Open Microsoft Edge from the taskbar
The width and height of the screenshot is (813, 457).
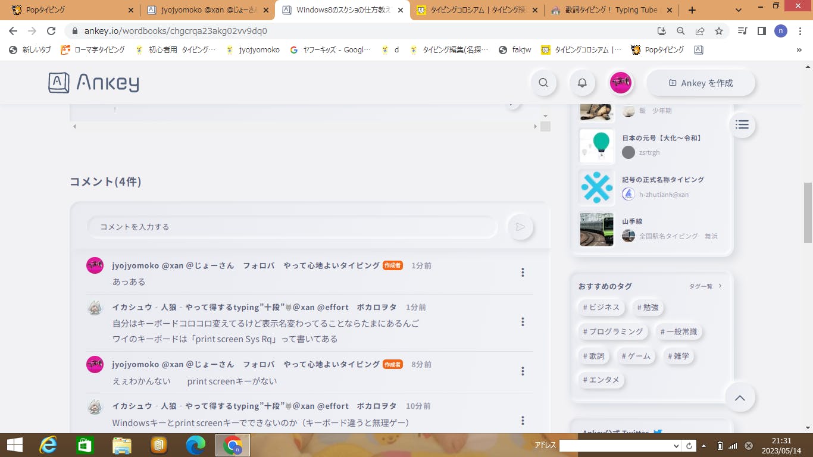(x=195, y=445)
